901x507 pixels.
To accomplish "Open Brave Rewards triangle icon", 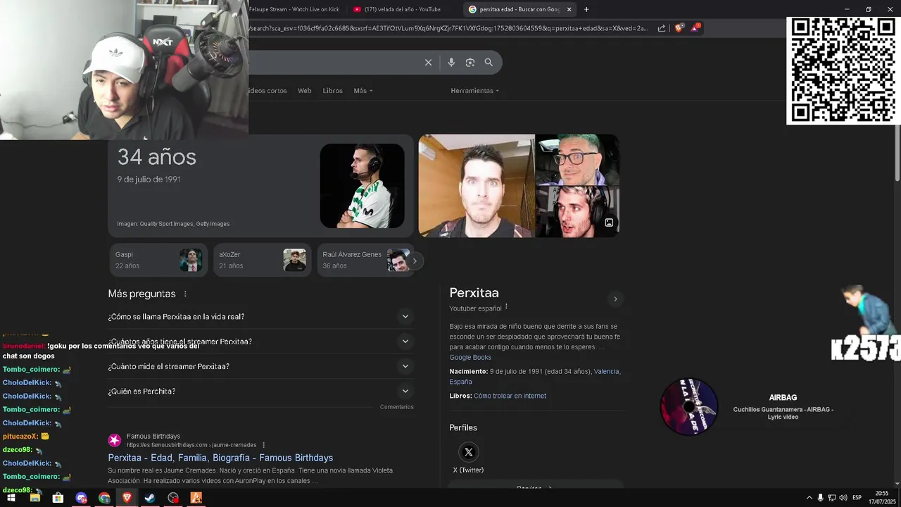I will point(695,27).
